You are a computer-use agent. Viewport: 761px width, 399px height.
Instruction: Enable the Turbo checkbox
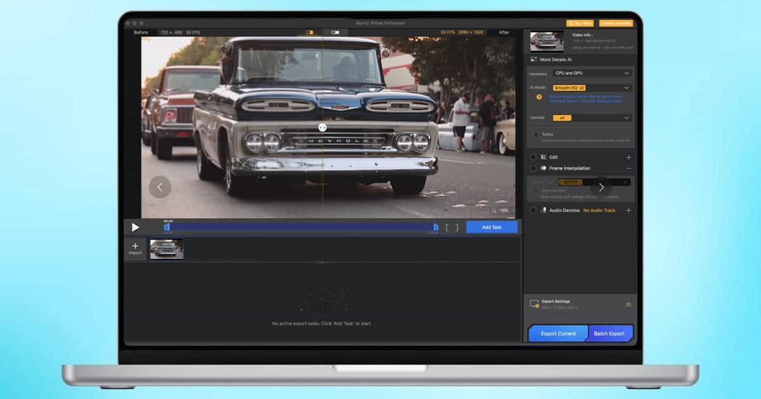536,134
